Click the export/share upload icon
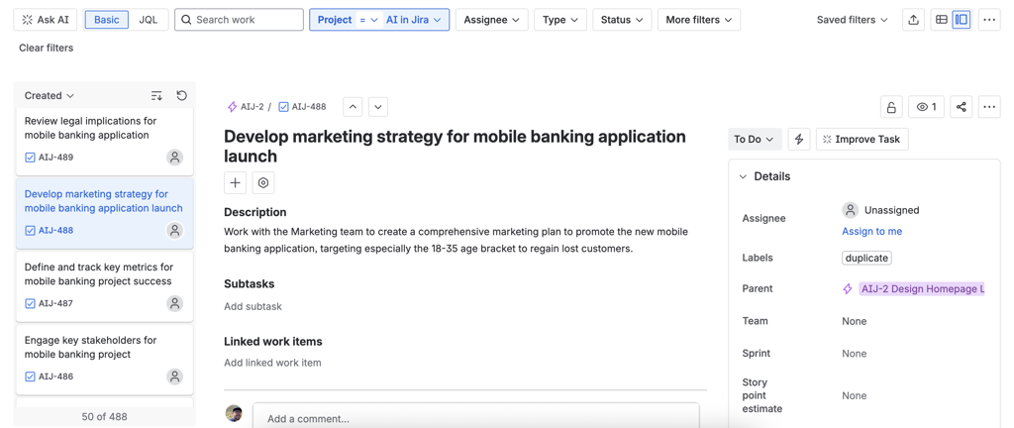This screenshot has width=1014, height=428. [x=913, y=20]
